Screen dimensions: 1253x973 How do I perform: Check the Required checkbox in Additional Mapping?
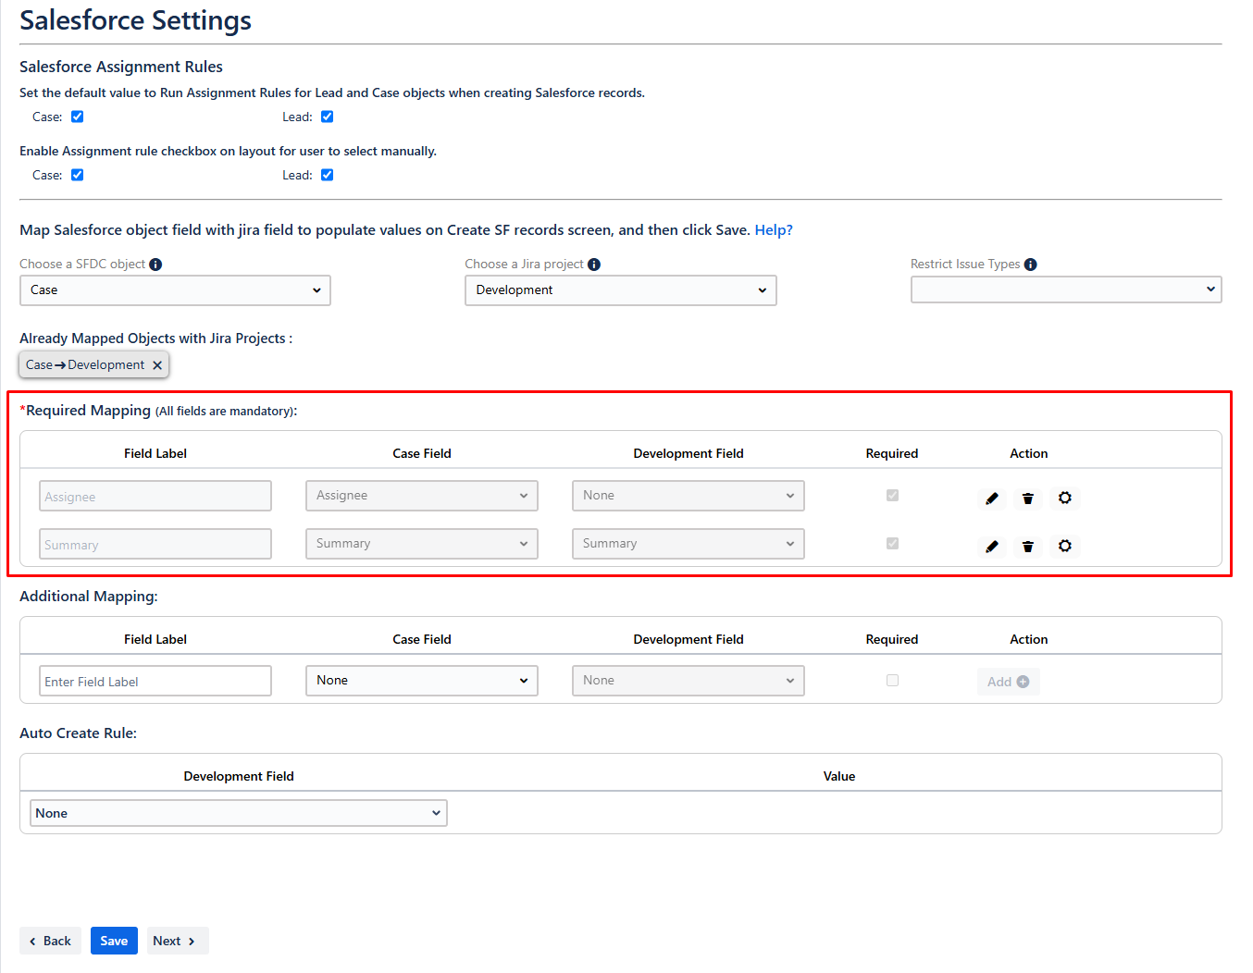point(892,681)
